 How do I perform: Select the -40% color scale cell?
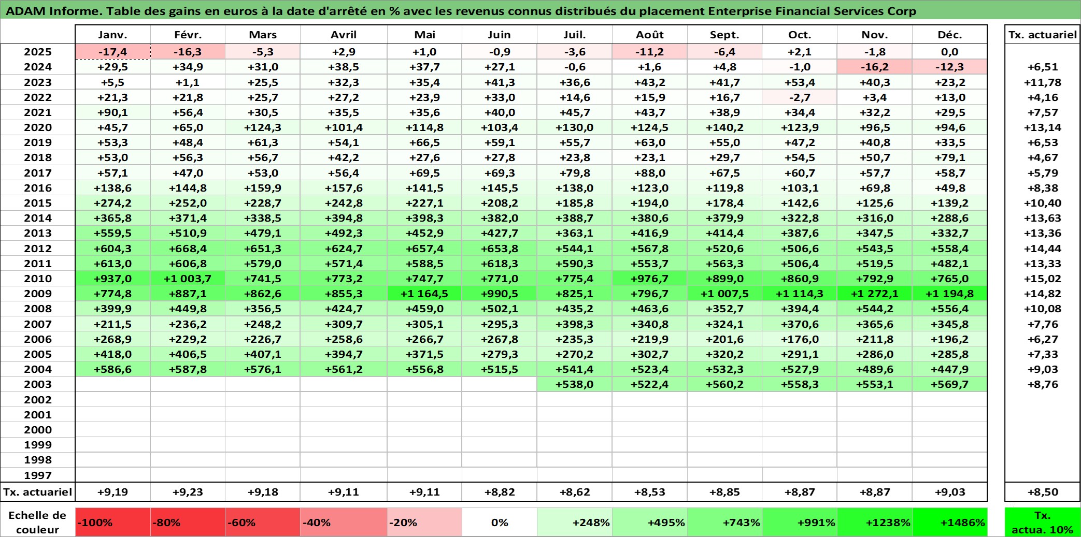point(344,522)
